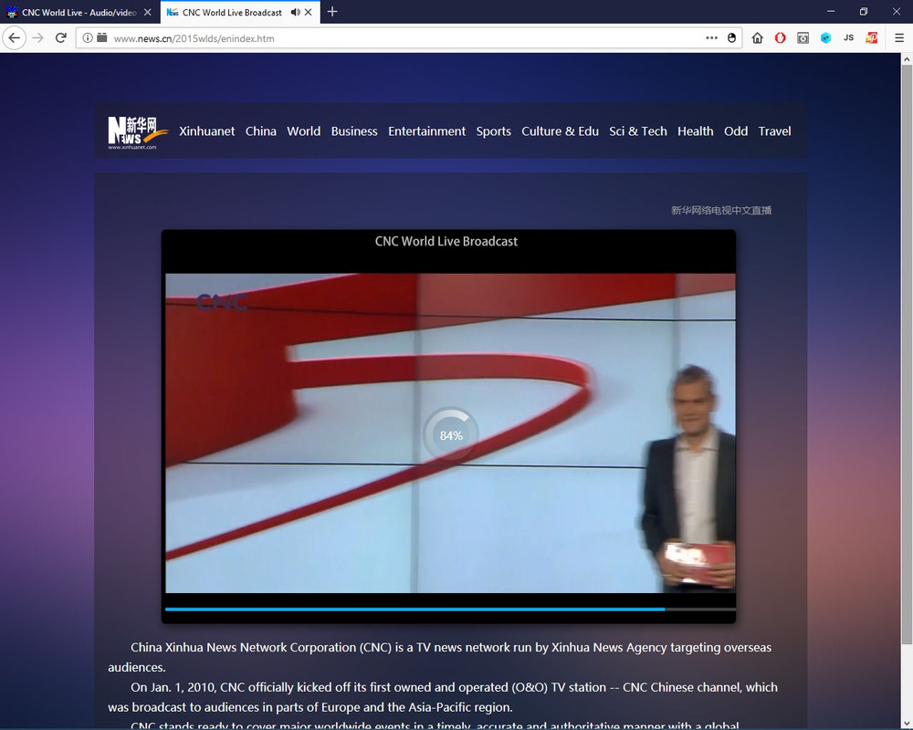Click the Xinhua News logo
Image resolution: width=913 pixels, height=730 pixels.
click(x=138, y=131)
